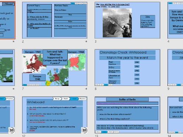Click slide number '12' label
This screenshot has height=137, width=183.
tap(24, 136)
